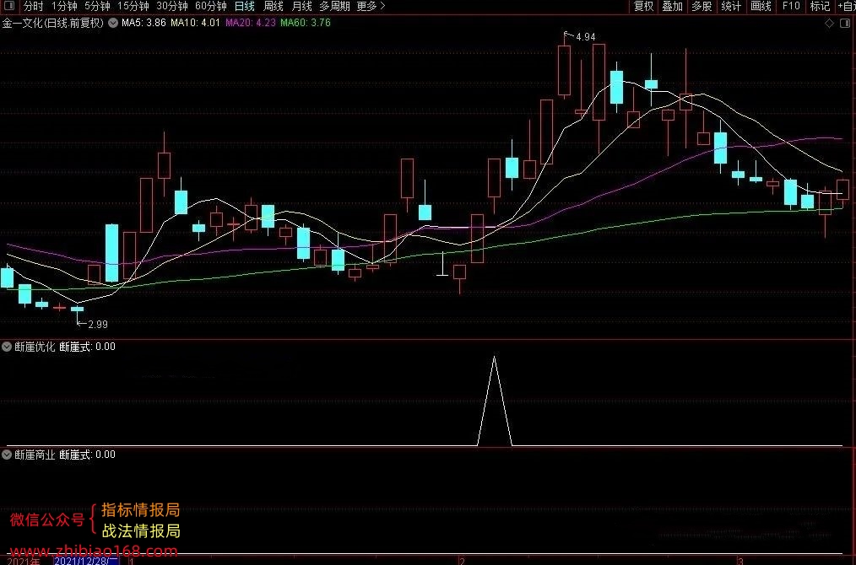
Task: Select the 30分钟 period tab
Action: pyautogui.click(x=172, y=6)
